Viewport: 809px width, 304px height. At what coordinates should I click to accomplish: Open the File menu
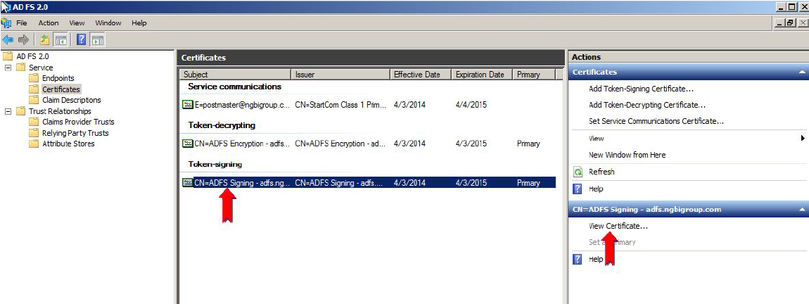pyautogui.click(x=22, y=23)
